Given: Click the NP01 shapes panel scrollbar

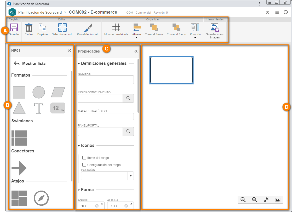Looking at the screenshot, I should (72, 126).
